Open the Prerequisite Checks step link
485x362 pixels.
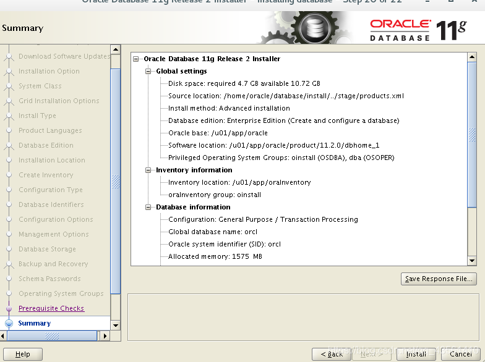point(51,308)
